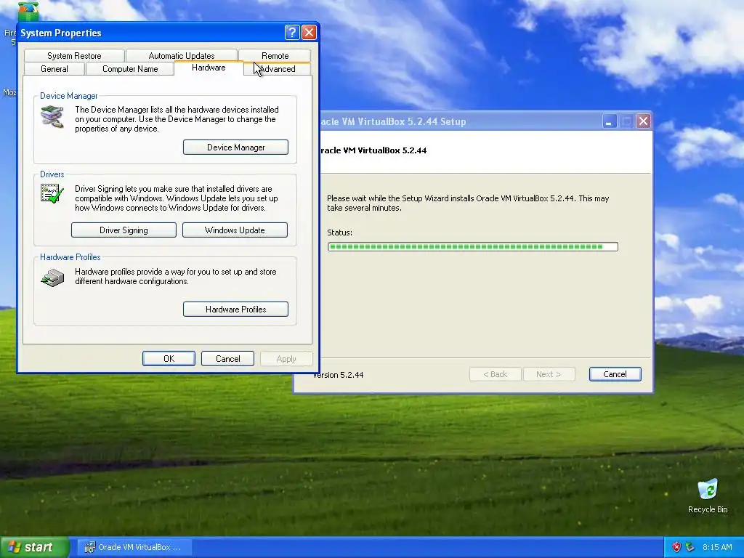Image resolution: width=744 pixels, height=558 pixels.
Task: Confirm System Properties with OK
Action: pos(169,359)
